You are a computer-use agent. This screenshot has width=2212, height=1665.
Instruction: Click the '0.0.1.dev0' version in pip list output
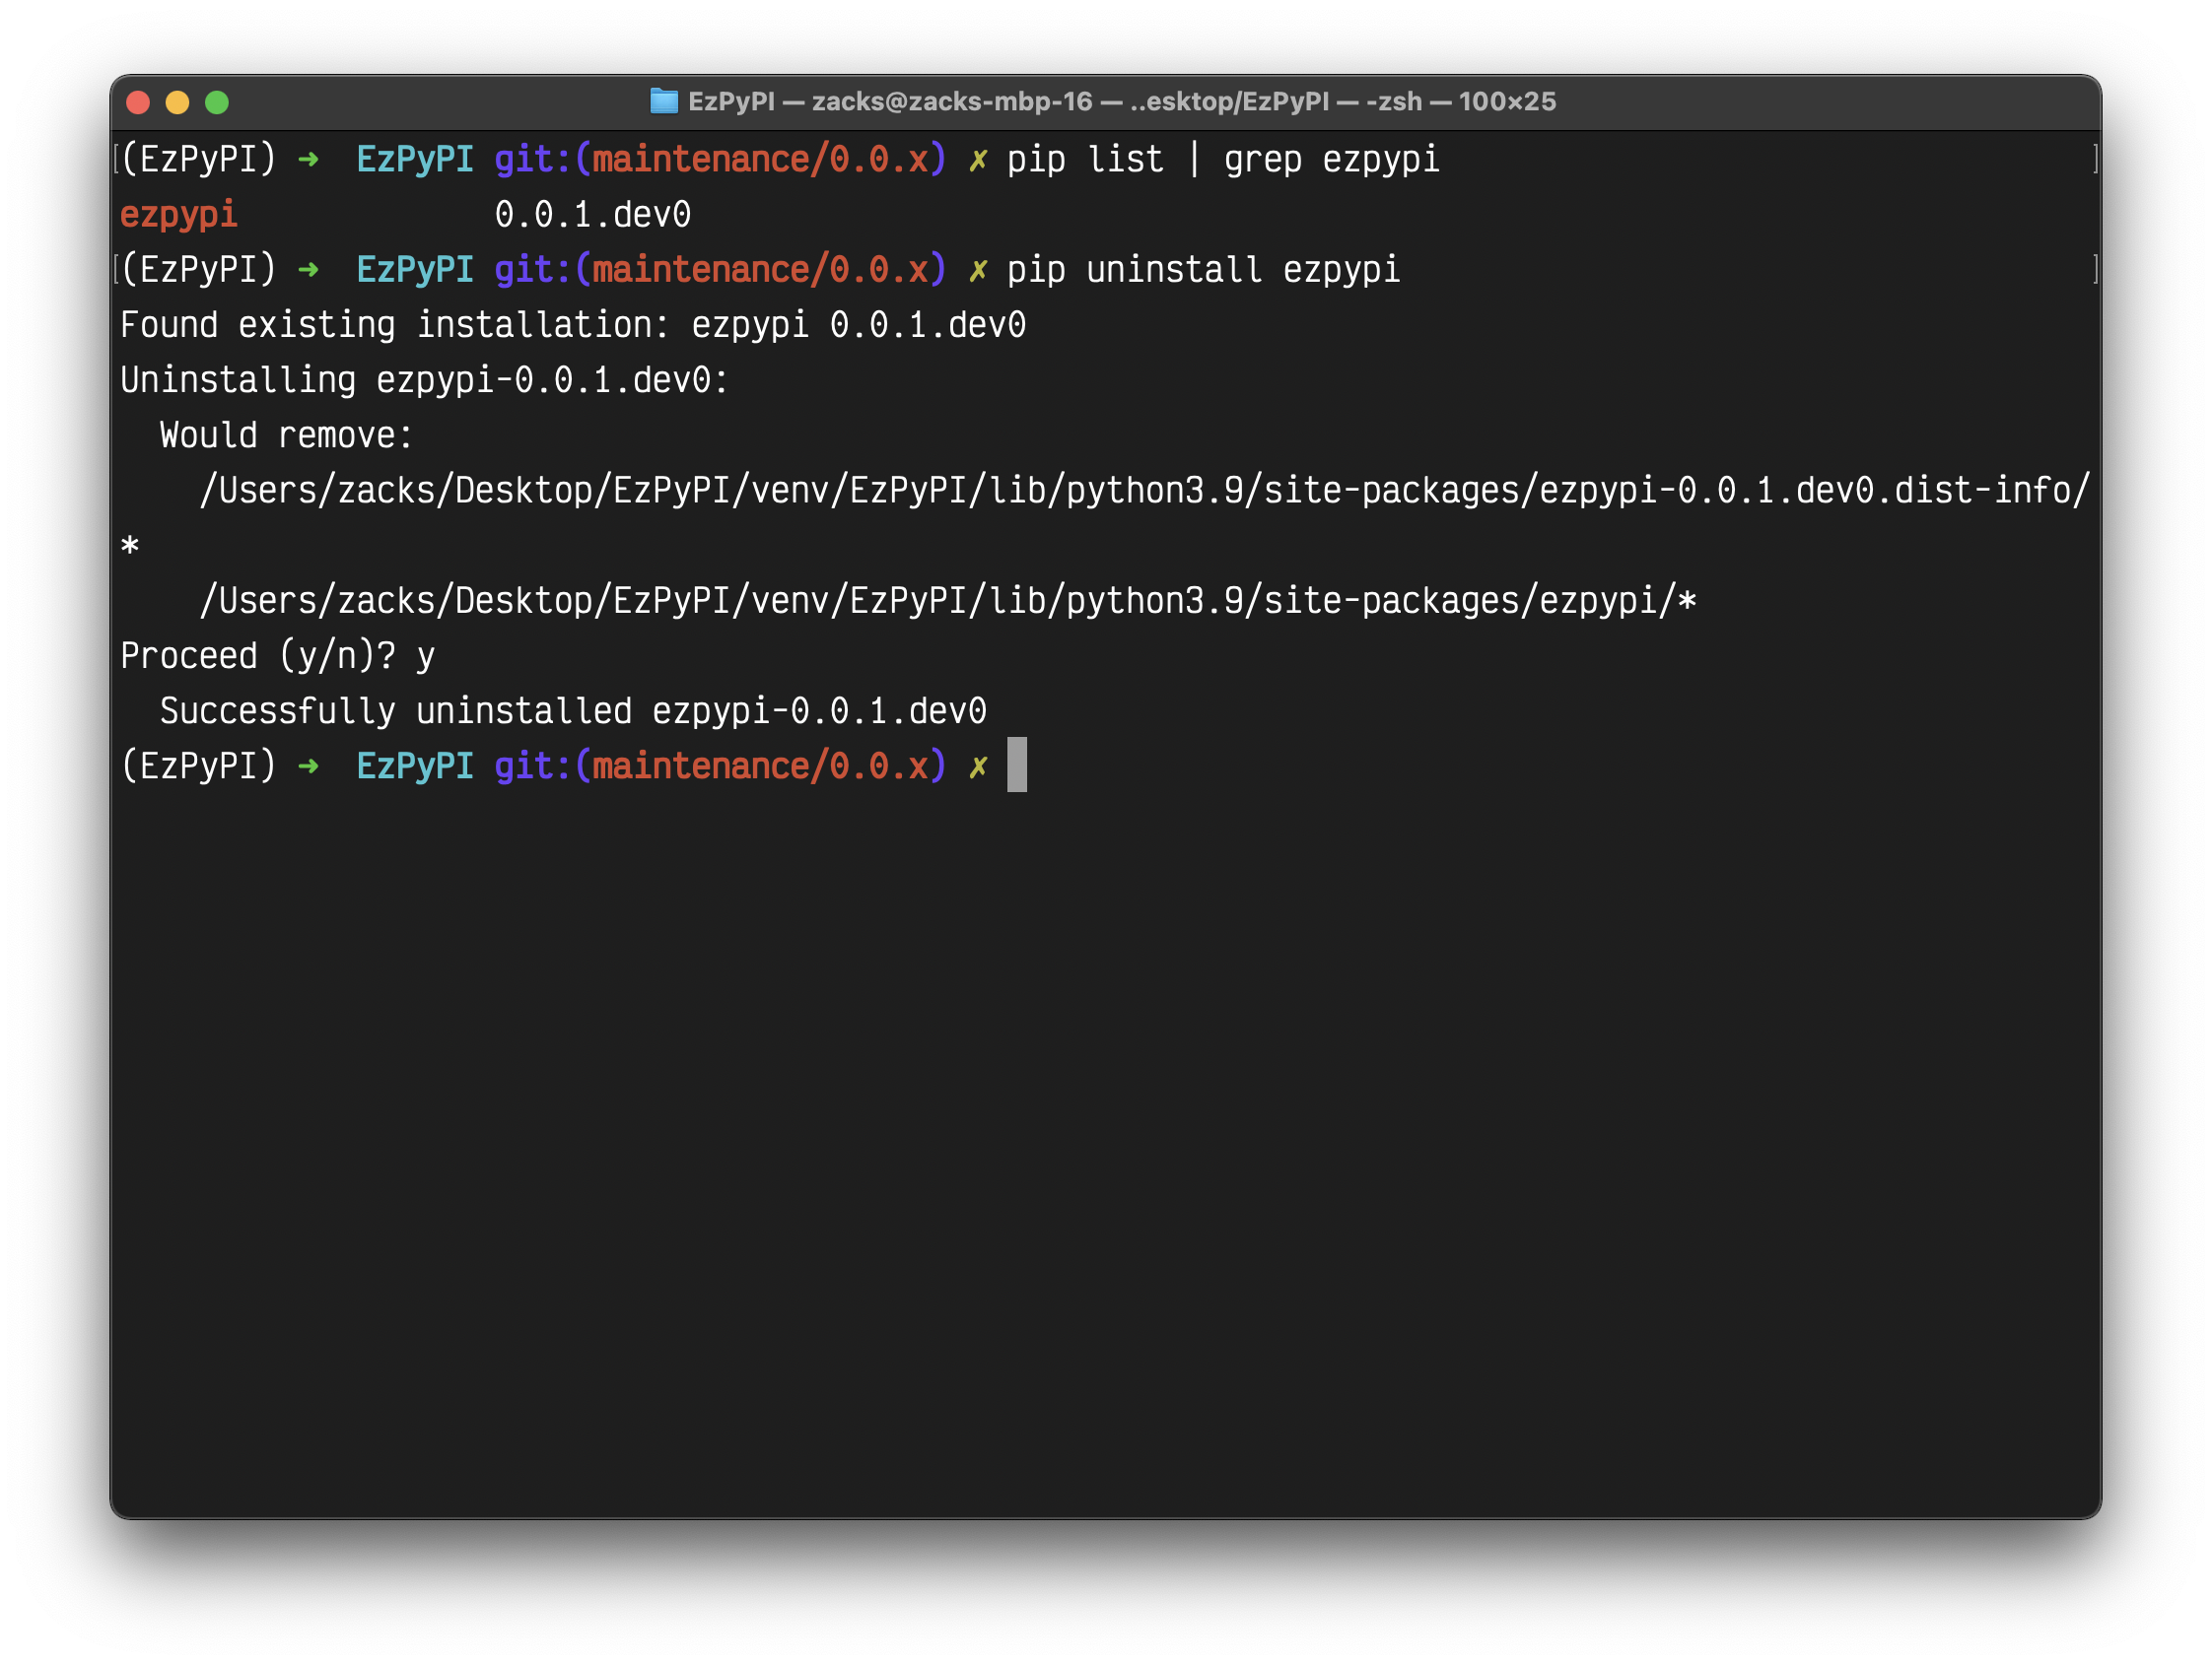(592, 214)
